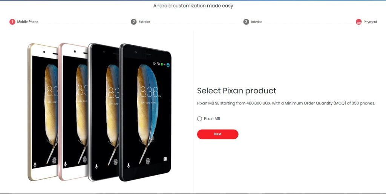Image resolution: width=386 pixels, height=194 pixels.
Task: Click the 8:36 clock on black phone
Action: tap(150, 92)
